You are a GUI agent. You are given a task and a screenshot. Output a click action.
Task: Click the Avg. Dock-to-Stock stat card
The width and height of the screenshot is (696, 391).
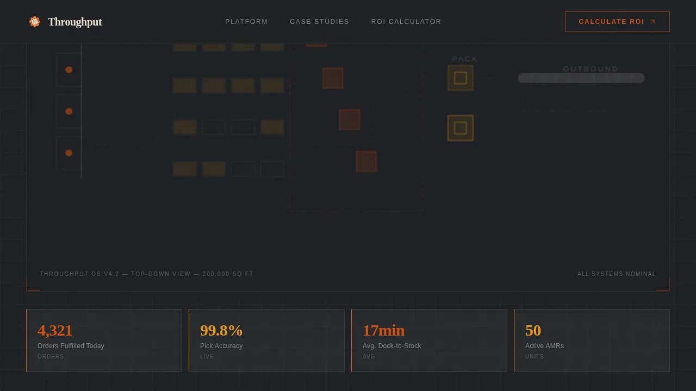coord(429,340)
